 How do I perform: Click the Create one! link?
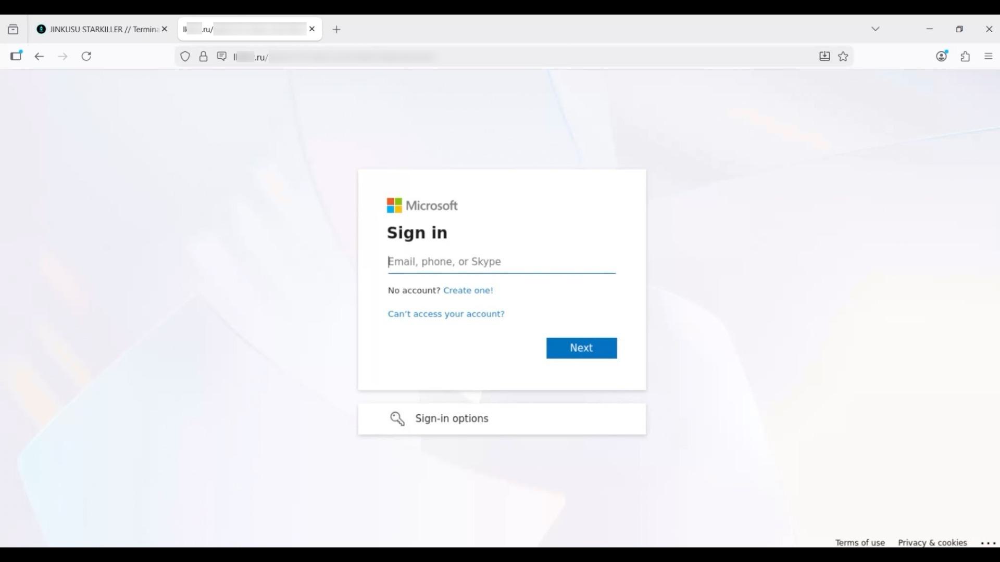click(x=468, y=290)
